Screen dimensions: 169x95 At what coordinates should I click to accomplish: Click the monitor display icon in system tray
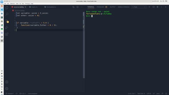[x=2, y=87]
